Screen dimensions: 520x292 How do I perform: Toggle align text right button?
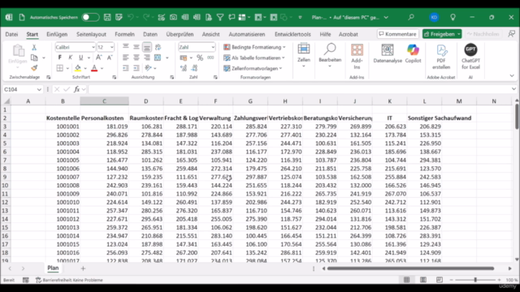tap(147, 58)
